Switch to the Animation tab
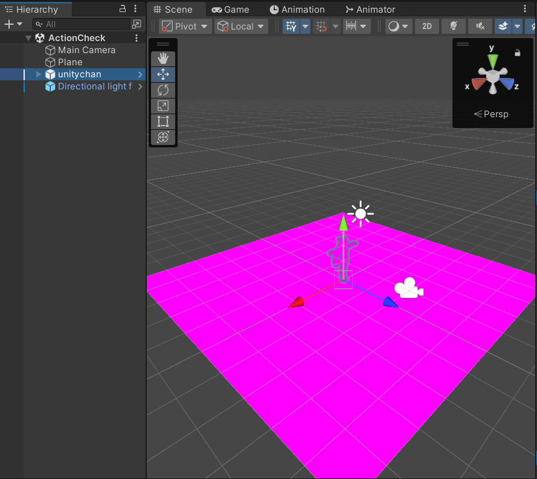537x479 pixels. pyautogui.click(x=297, y=10)
